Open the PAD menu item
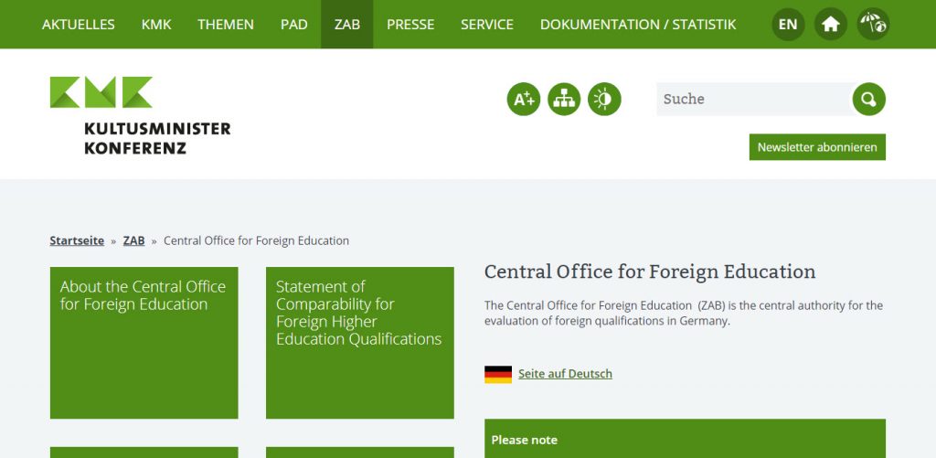The width and height of the screenshot is (936, 458). 294,25
